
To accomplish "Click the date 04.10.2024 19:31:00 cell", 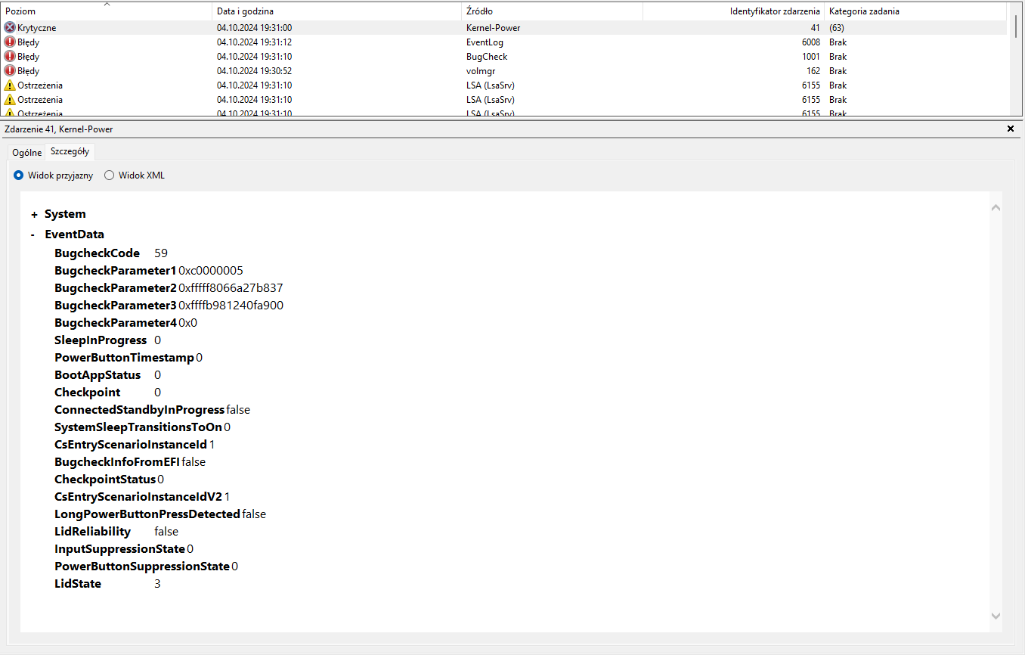I will [254, 27].
